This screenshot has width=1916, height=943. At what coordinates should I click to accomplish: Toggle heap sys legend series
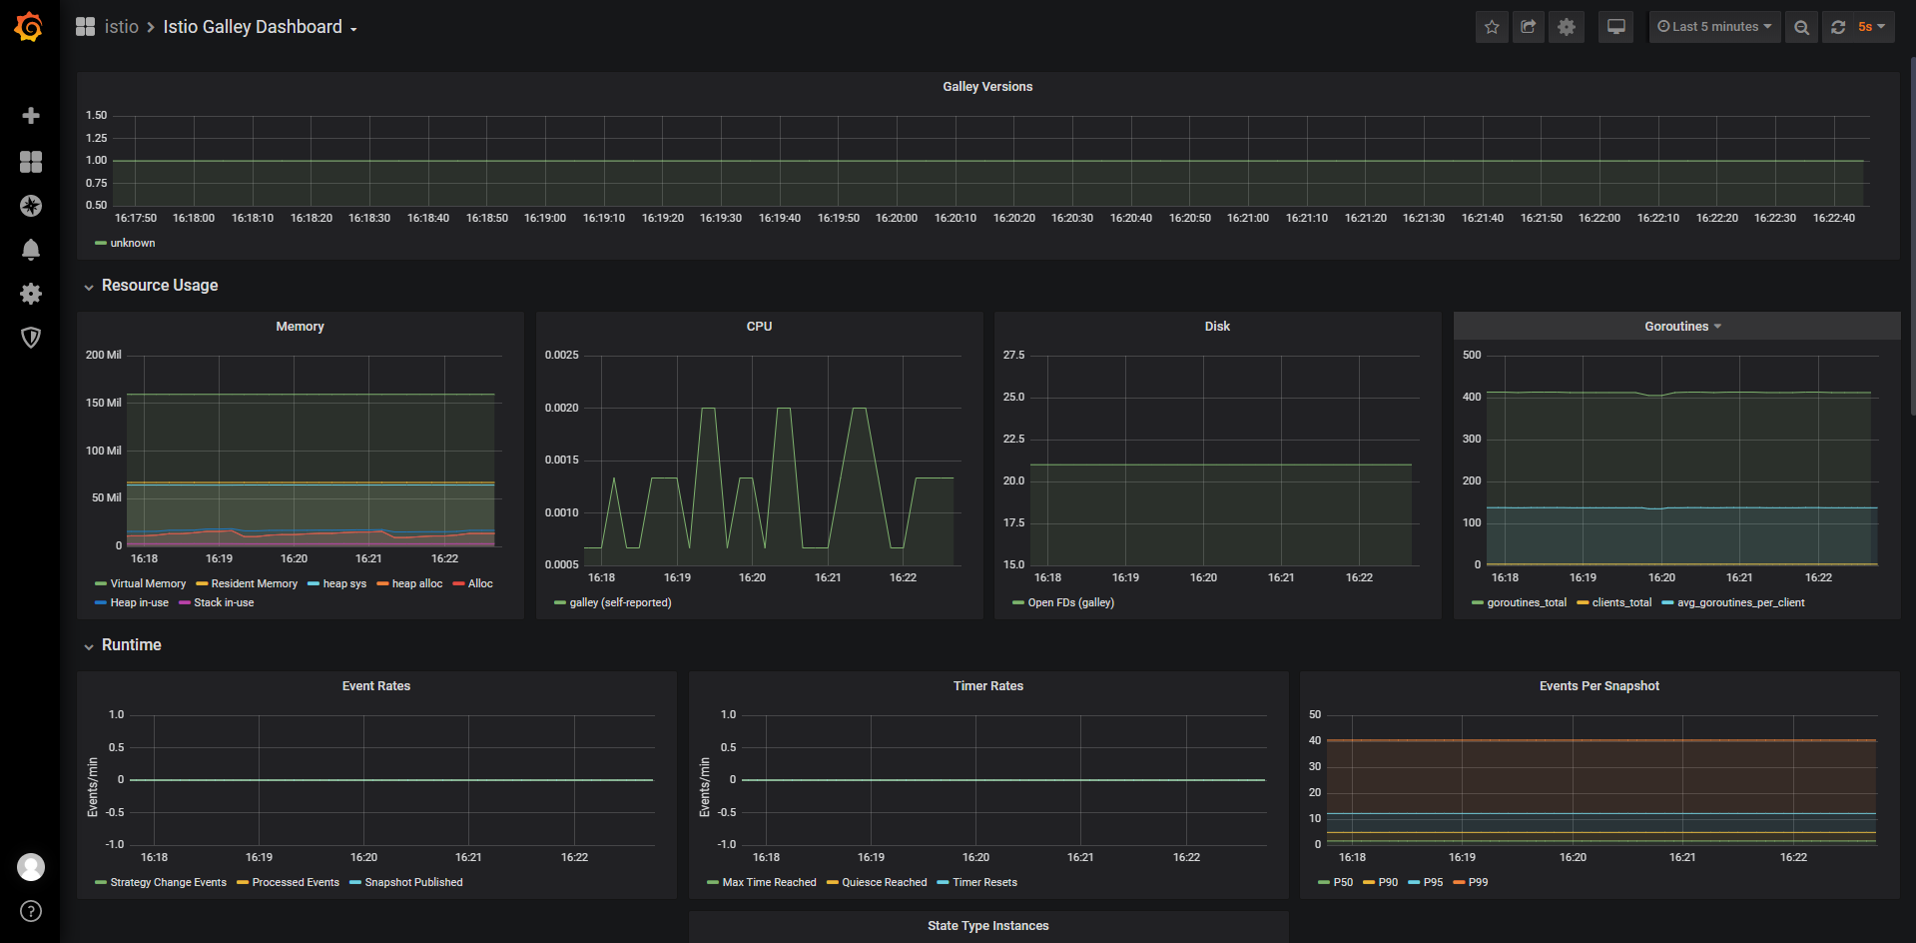pyautogui.click(x=344, y=583)
